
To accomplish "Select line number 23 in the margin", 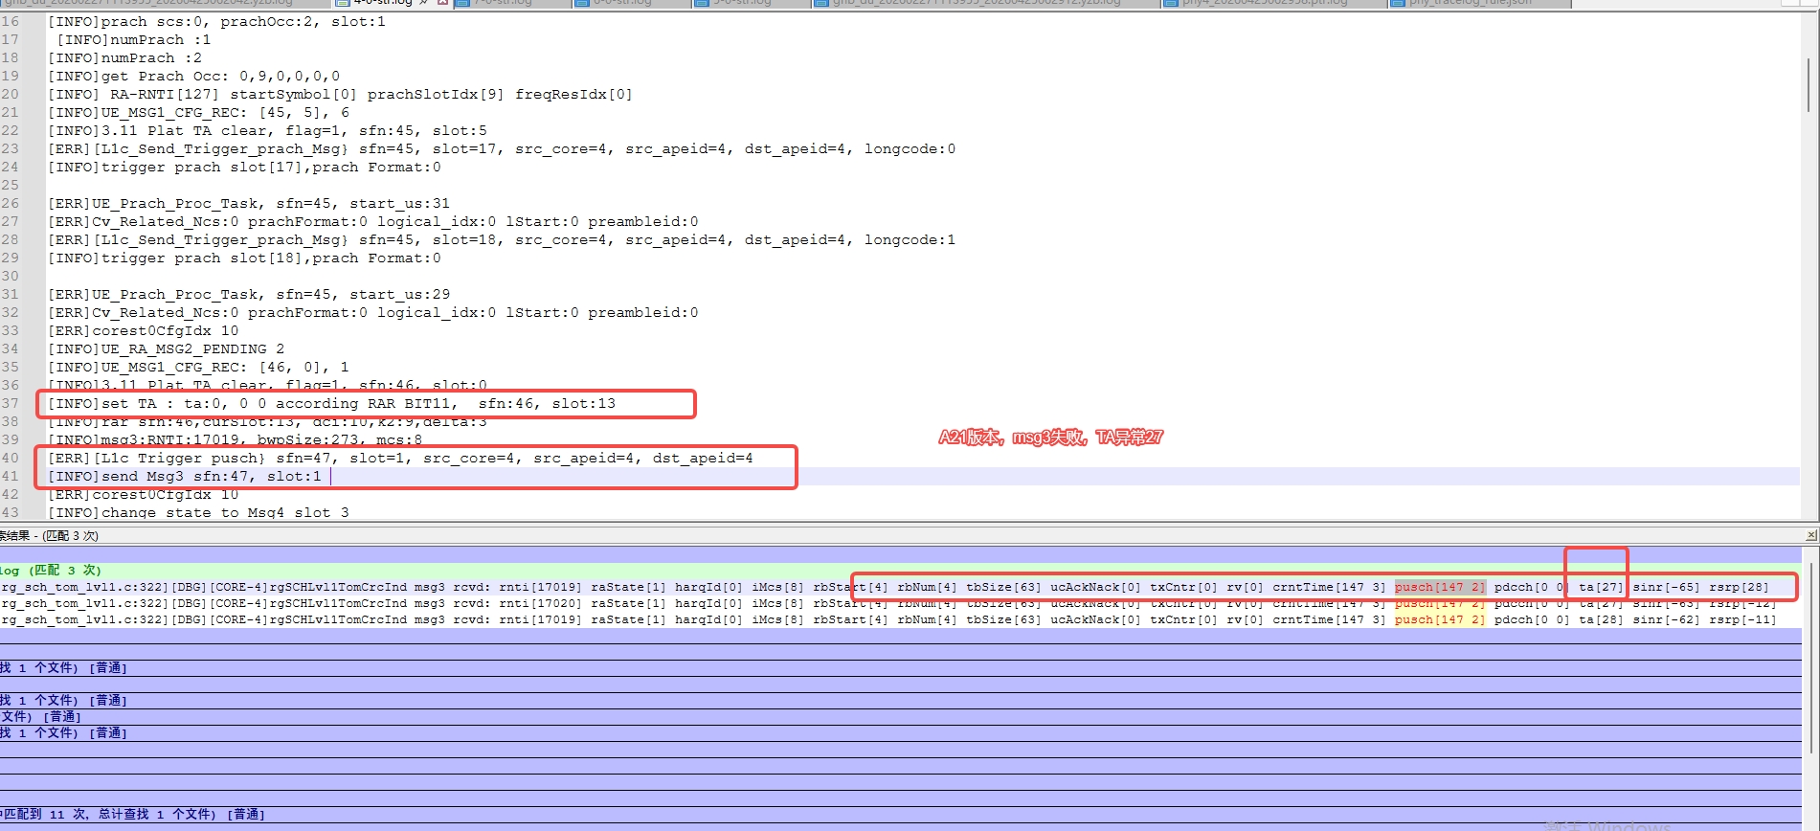I will (10, 148).
